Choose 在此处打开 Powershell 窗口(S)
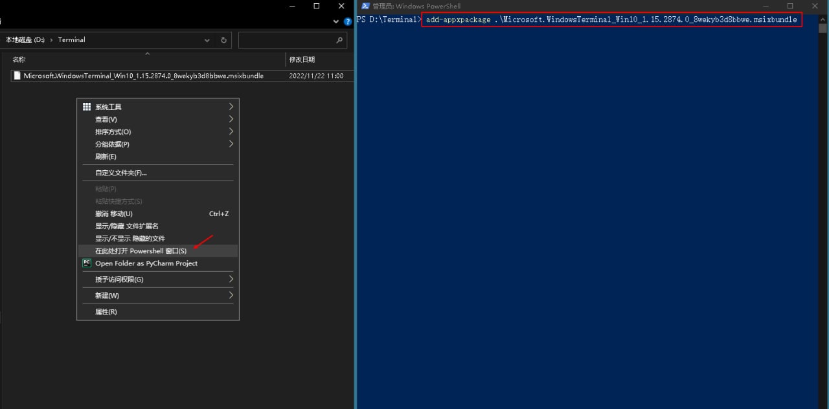 tap(158, 250)
